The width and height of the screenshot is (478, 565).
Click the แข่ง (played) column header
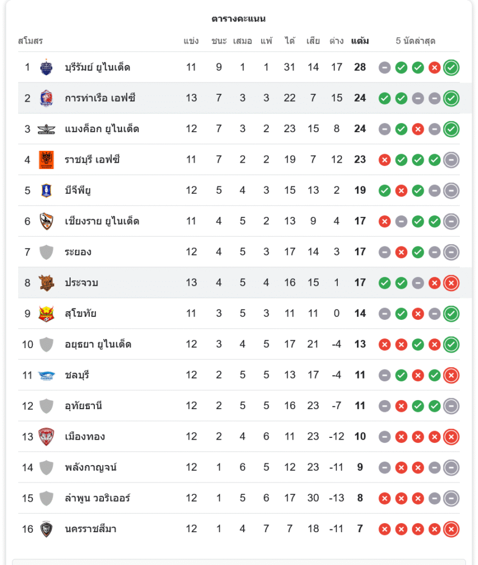click(191, 41)
